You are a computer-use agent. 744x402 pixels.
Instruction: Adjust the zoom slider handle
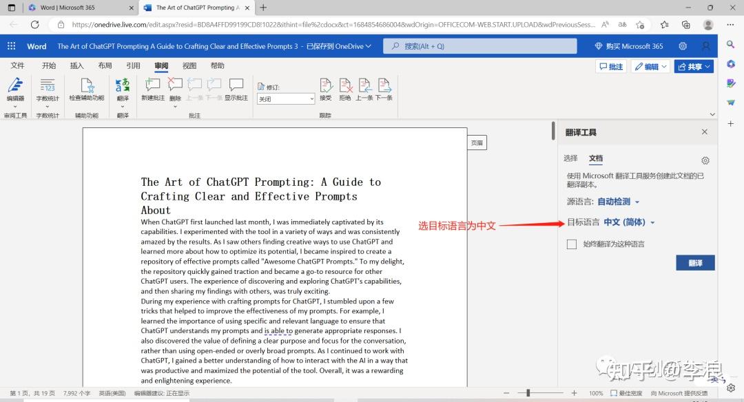[528, 393]
